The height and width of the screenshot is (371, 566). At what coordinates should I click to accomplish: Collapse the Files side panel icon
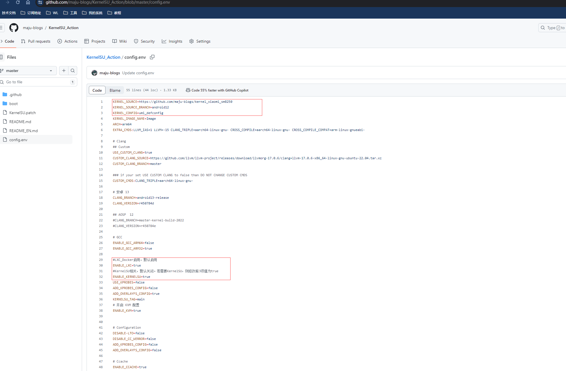pyautogui.click(x=1, y=57)
